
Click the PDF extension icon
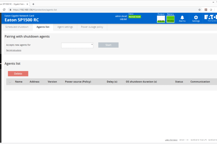206,10
